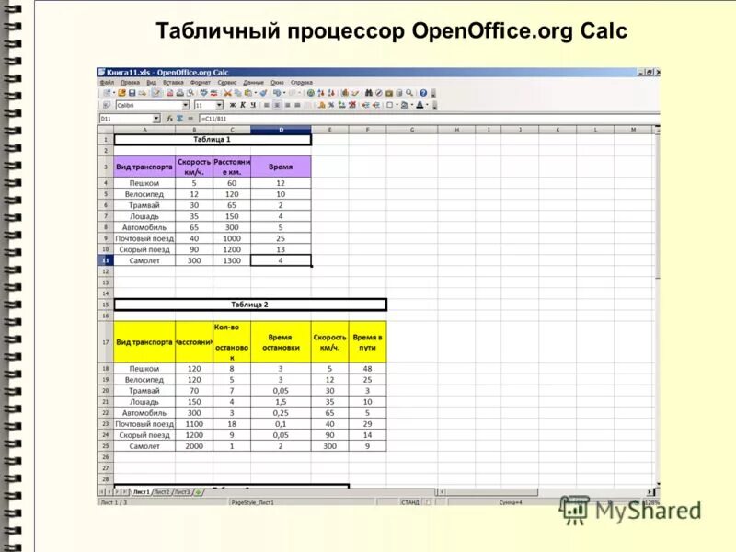The width and height of the screenshot is (736, 552).
Task: Select the Save icon
Action: (x=132, y=92)
